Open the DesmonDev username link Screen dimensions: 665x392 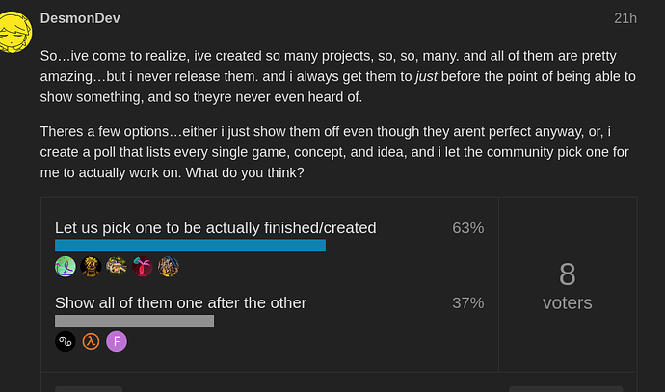[80, 18]
